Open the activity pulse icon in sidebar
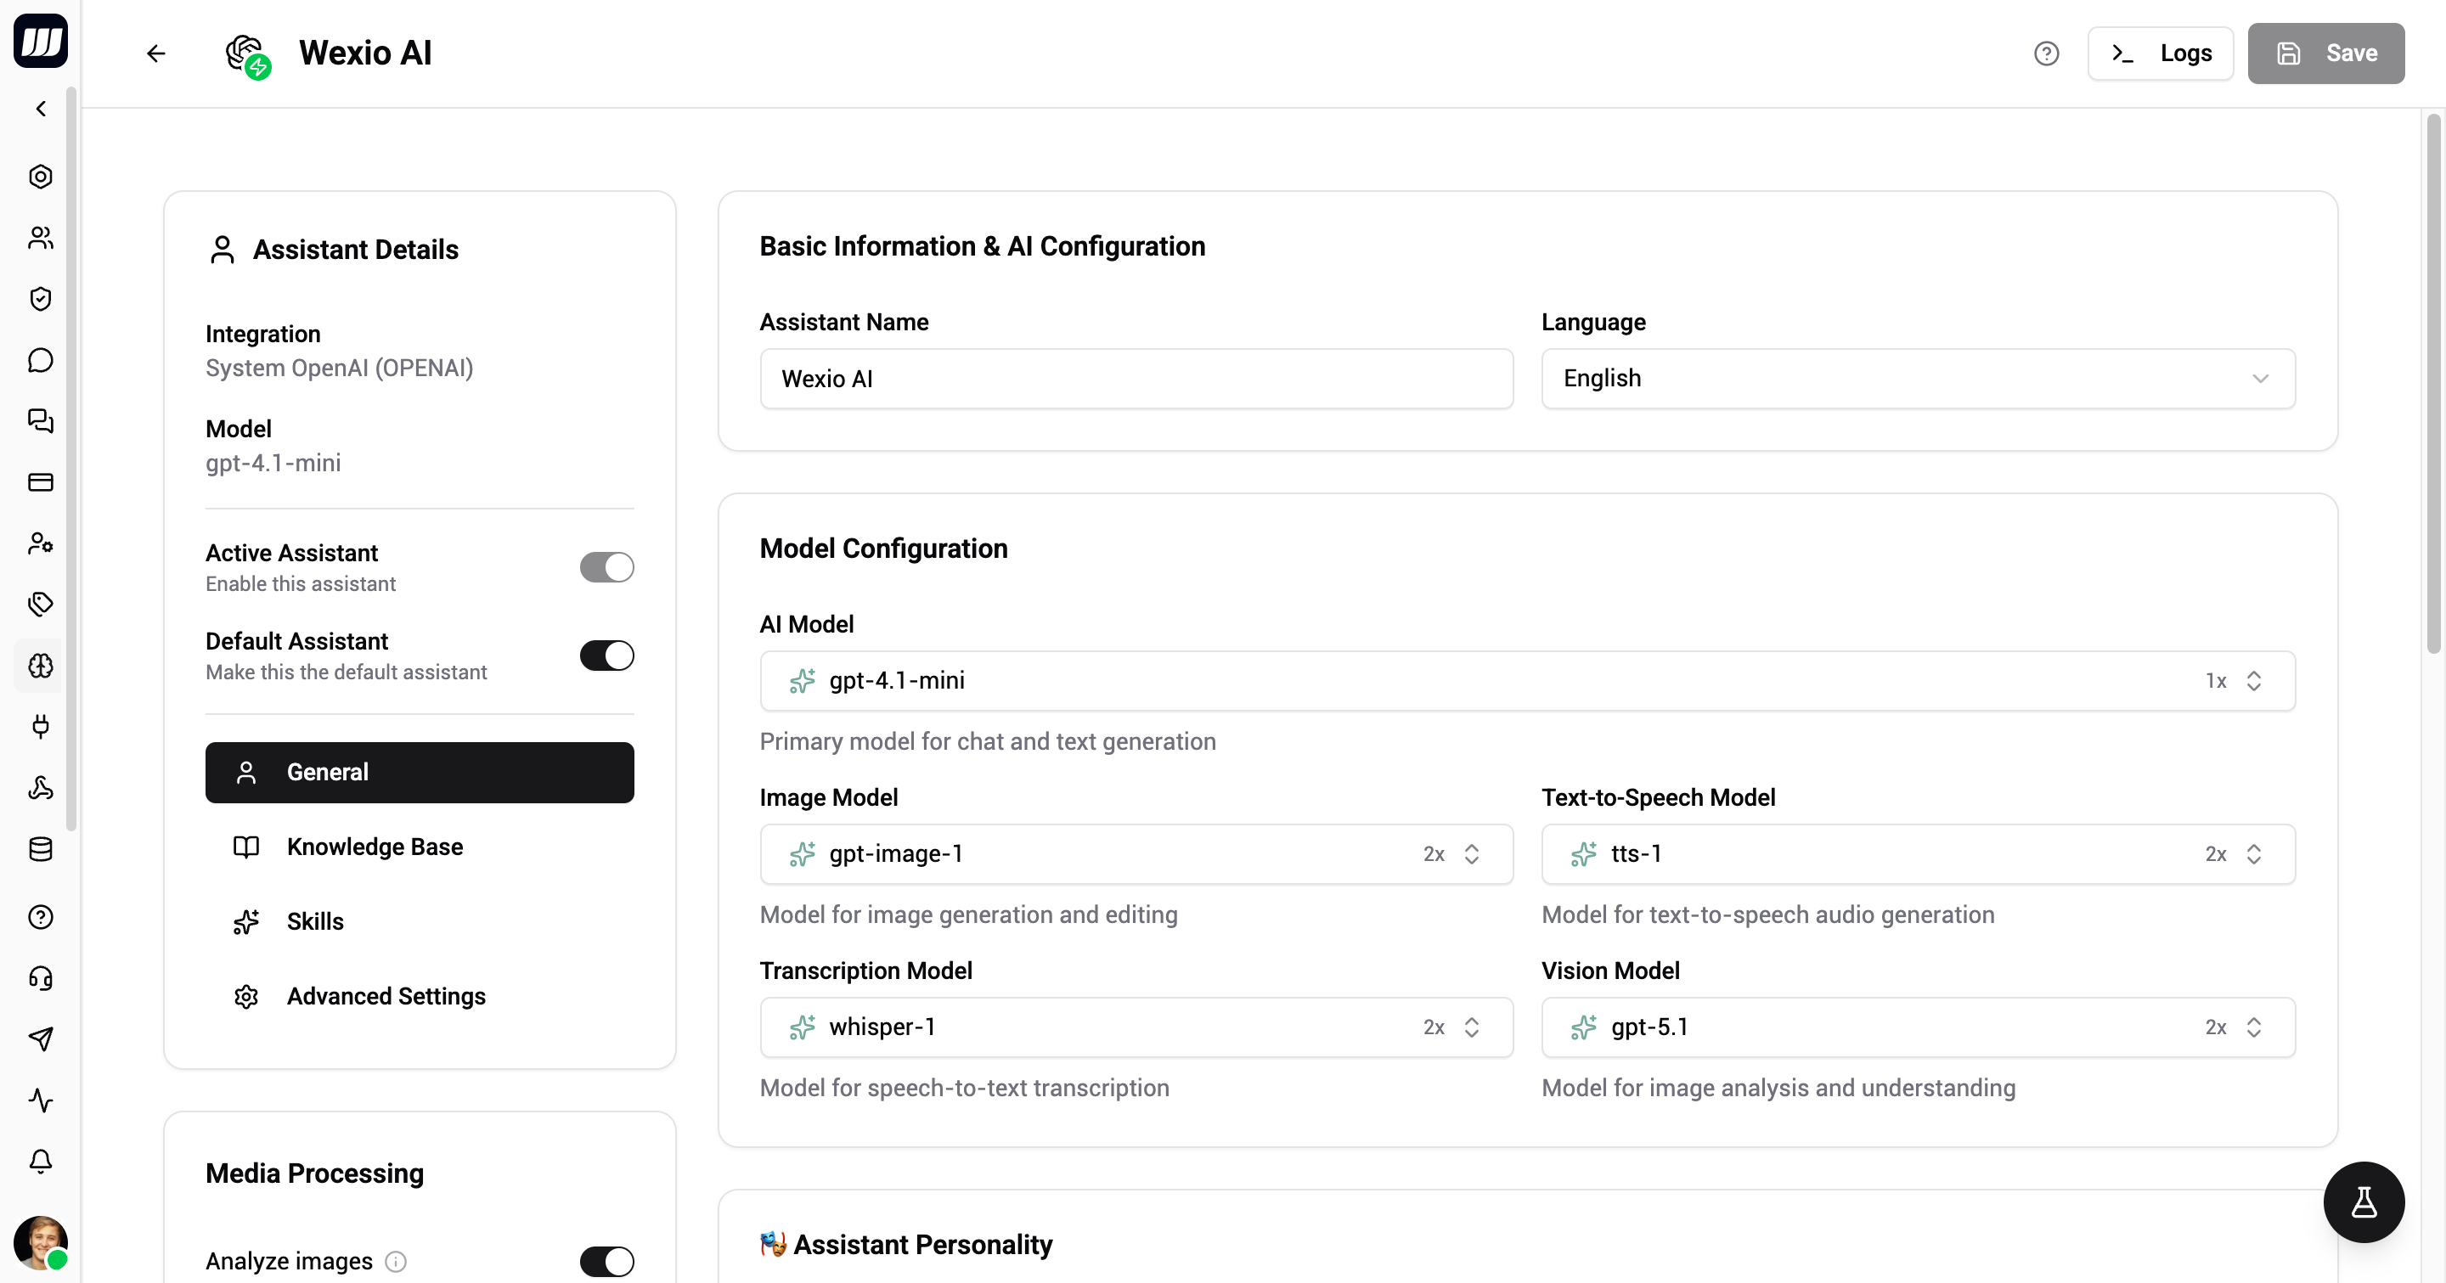Image resolution: width=2446 pixels, height=1283 pixels. 41,1100
